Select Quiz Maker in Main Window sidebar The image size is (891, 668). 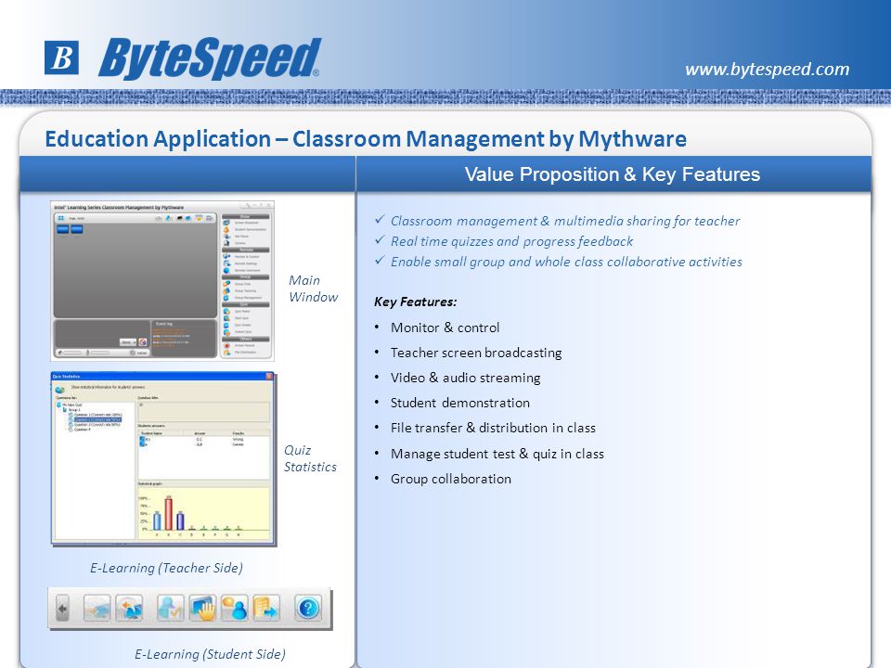click(x=237, y=312)
